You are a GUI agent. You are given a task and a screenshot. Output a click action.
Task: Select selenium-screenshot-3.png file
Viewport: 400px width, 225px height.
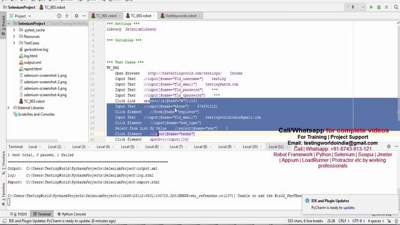45,89
